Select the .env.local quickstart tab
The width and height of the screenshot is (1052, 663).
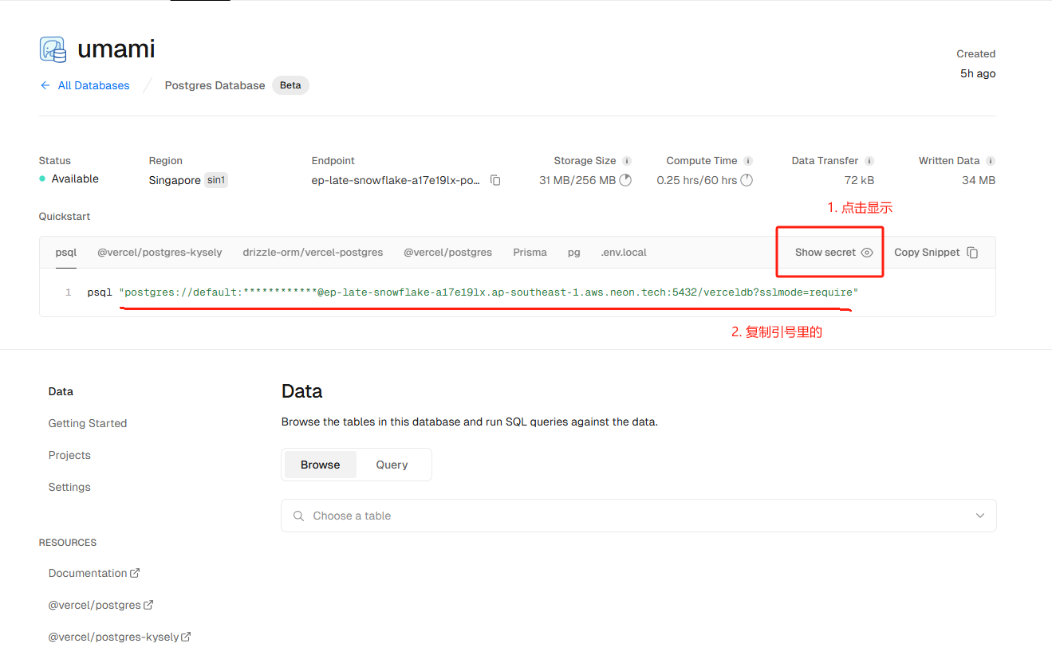(624, 253)
